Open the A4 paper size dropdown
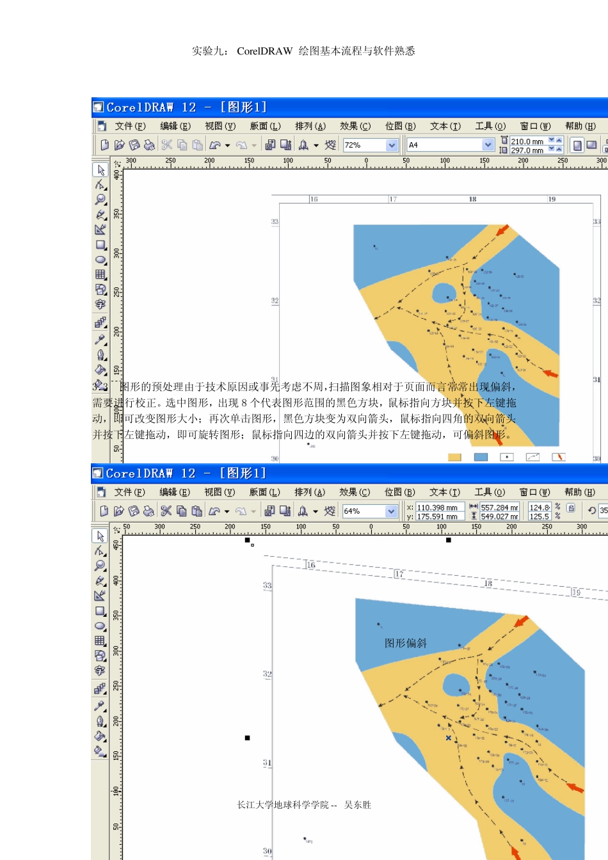This screenshot has width=608, height=860. point(488,145)
